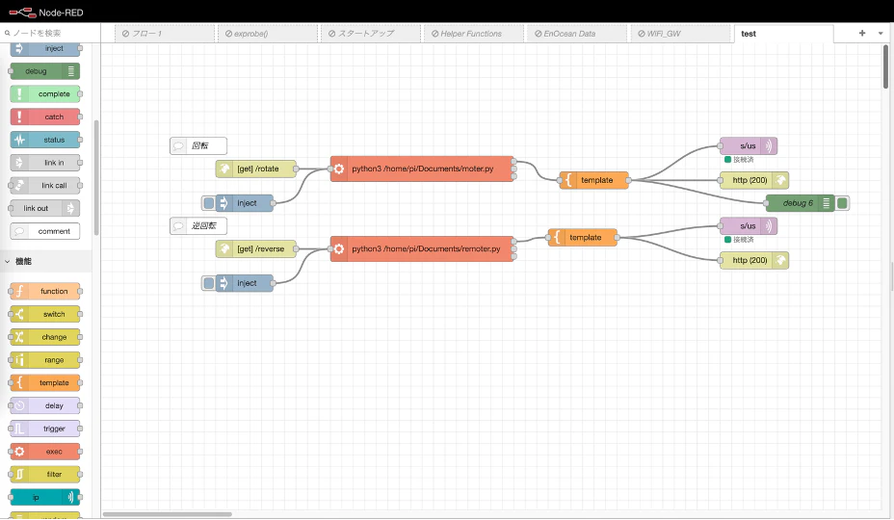Switch to the スタートアップ tab
Screen dimensions: 894x520
coord(371,34)
